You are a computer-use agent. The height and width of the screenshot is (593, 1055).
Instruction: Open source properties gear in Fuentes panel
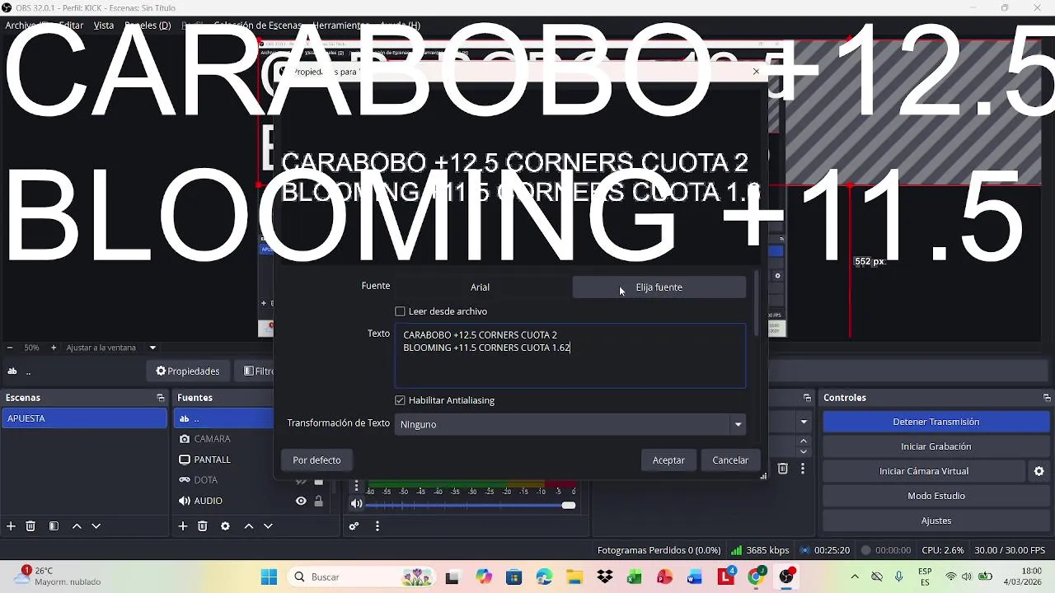[225, 526]
